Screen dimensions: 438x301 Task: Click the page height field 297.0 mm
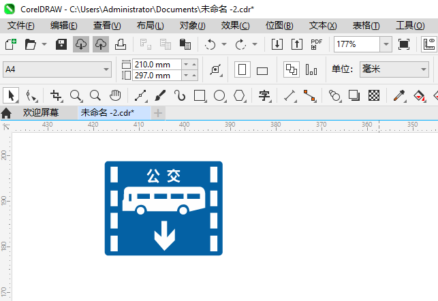(157, 76)
